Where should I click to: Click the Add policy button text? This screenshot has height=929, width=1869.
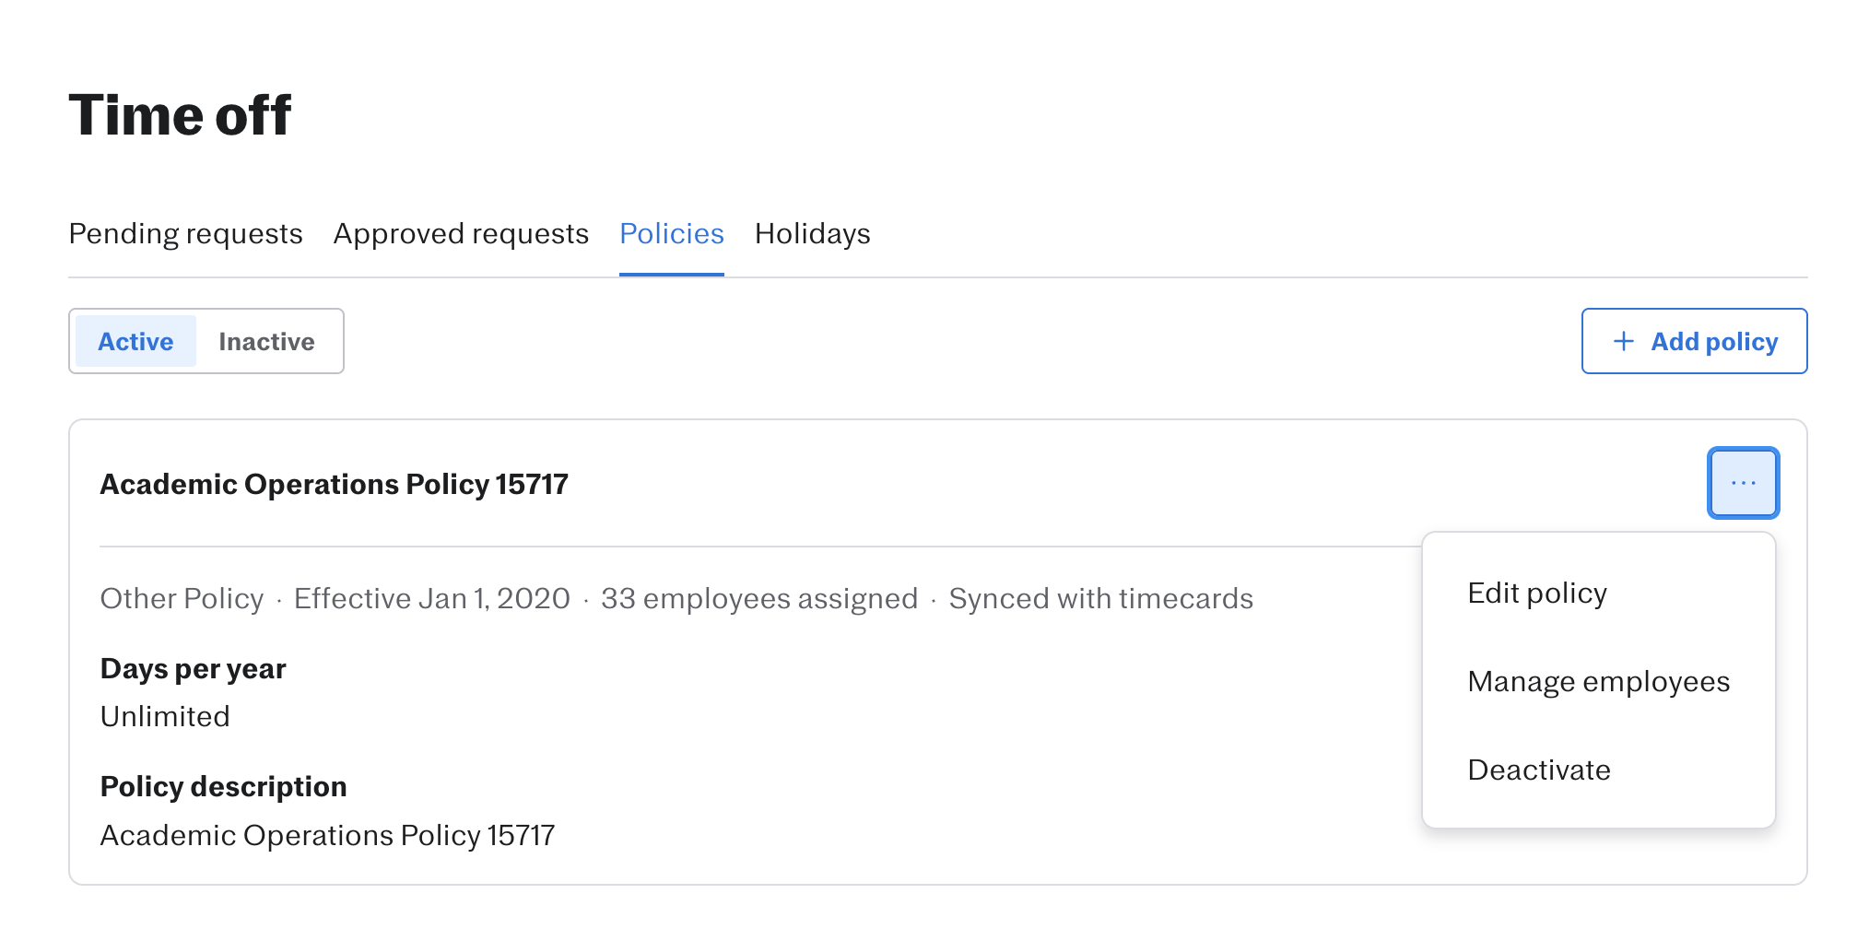coord(1713,341)
